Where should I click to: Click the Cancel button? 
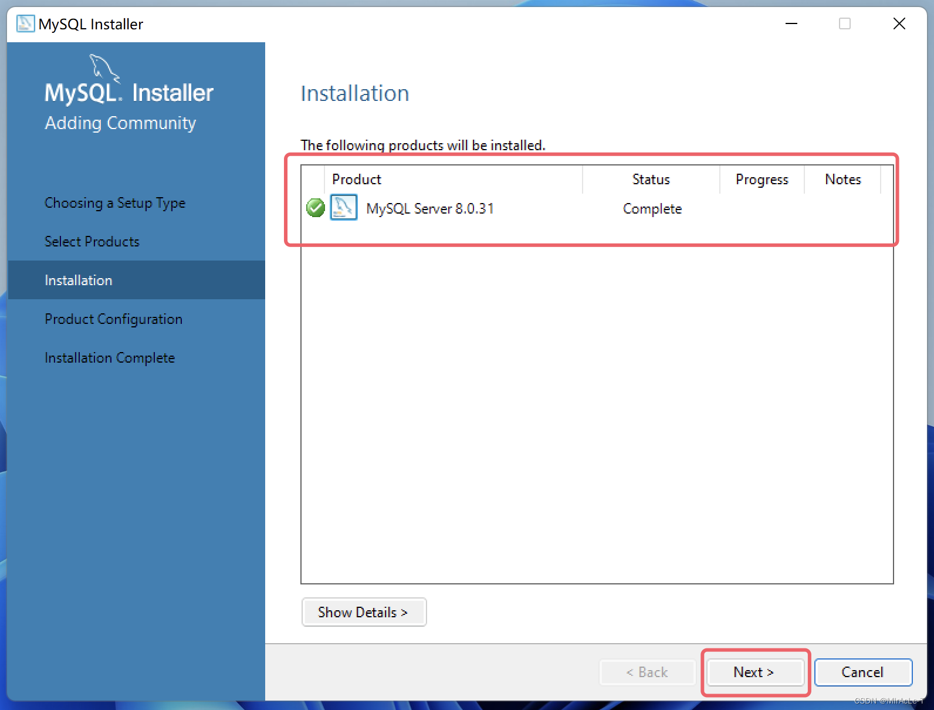[863, 672]
